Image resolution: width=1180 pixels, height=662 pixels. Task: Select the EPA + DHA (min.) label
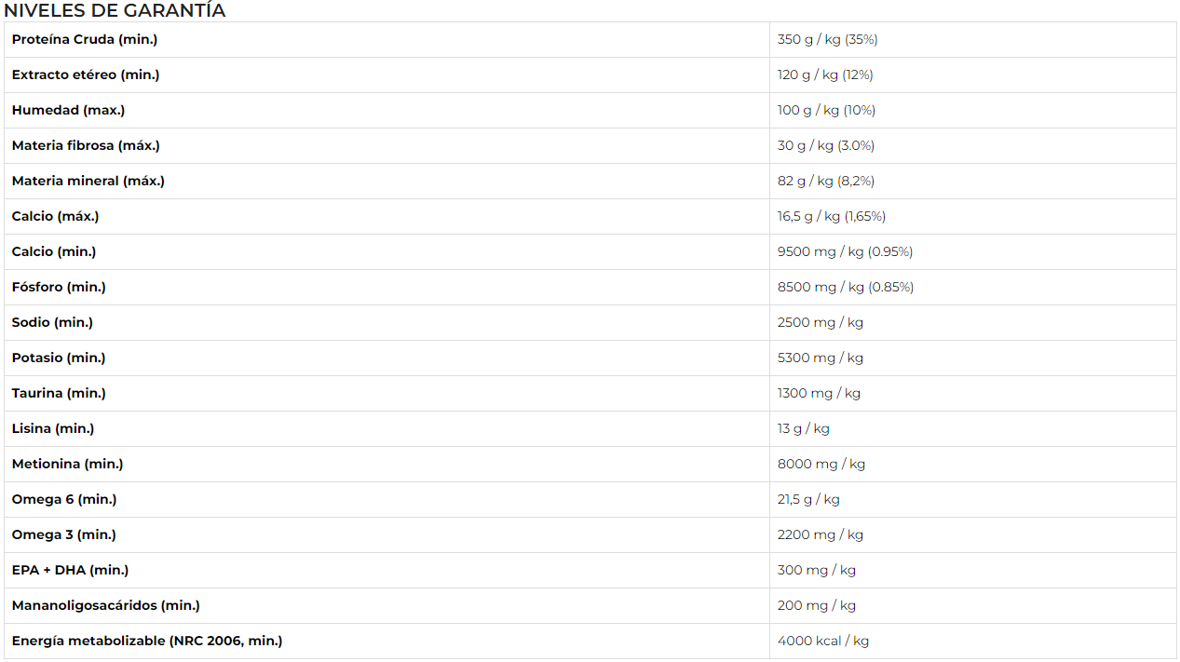(x=70, y=570)
